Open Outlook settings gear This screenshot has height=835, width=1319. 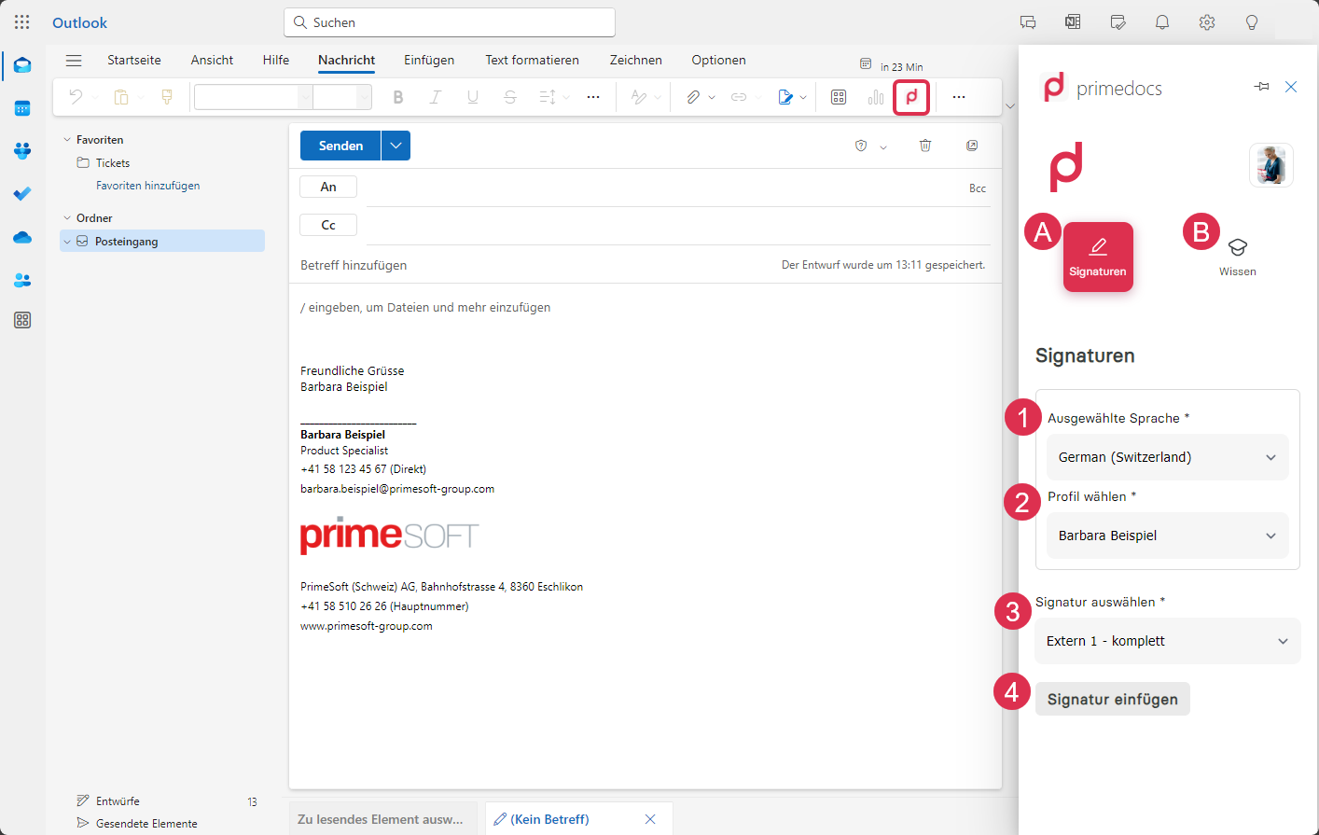(x=1207, y=22)
